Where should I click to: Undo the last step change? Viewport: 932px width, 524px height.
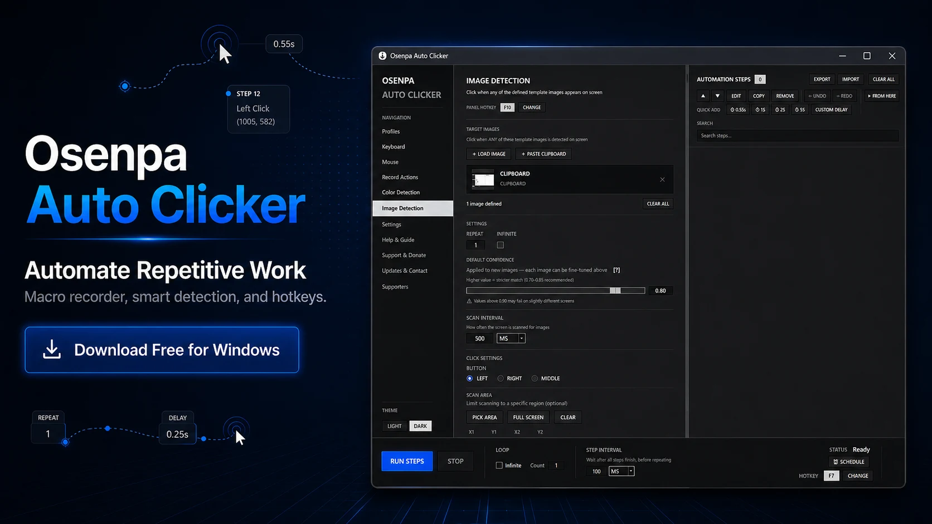coord(816,95)
